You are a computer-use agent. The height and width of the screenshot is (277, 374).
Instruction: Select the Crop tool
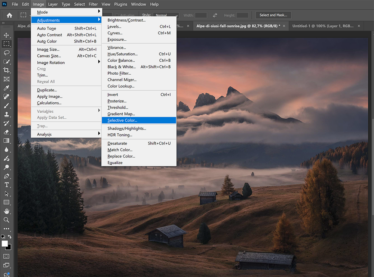click(6, 70)
